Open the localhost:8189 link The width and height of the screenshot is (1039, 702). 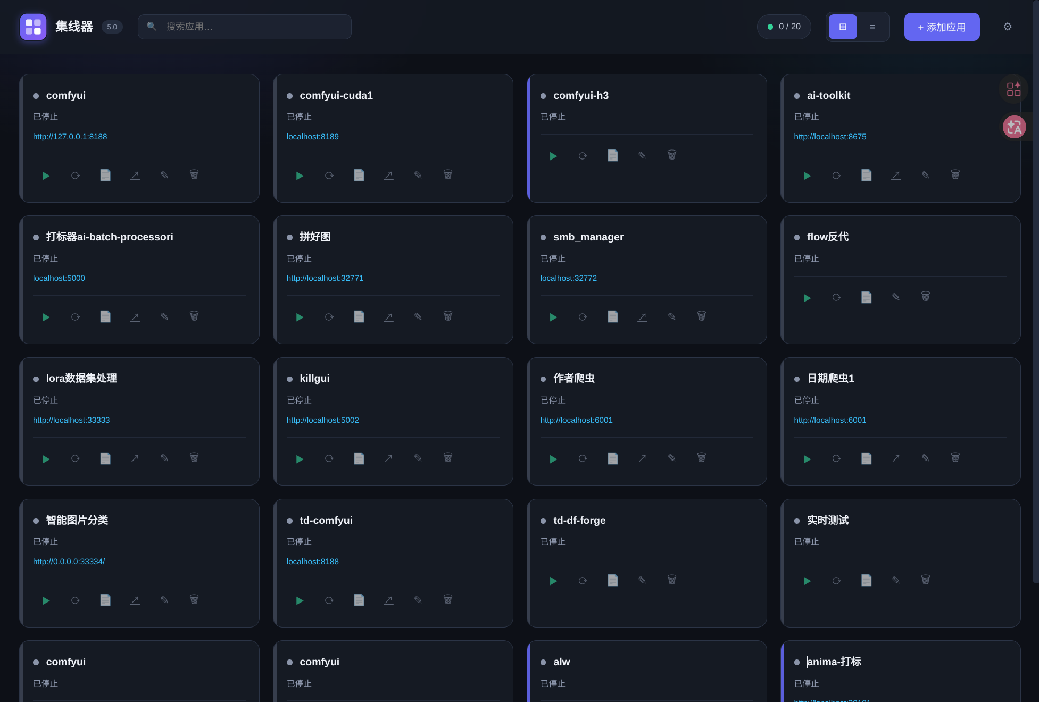[x=312, y=137]
